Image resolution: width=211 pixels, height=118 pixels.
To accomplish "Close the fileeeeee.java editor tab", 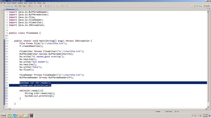I will pos(16,9).
